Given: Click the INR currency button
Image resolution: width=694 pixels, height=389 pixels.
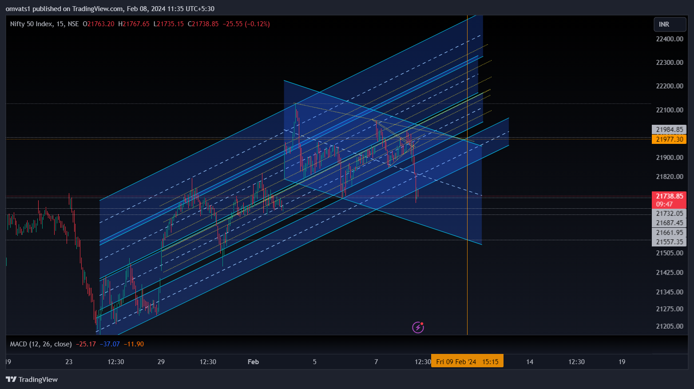Looking at the screenshot, I should (x=670, y=24).
